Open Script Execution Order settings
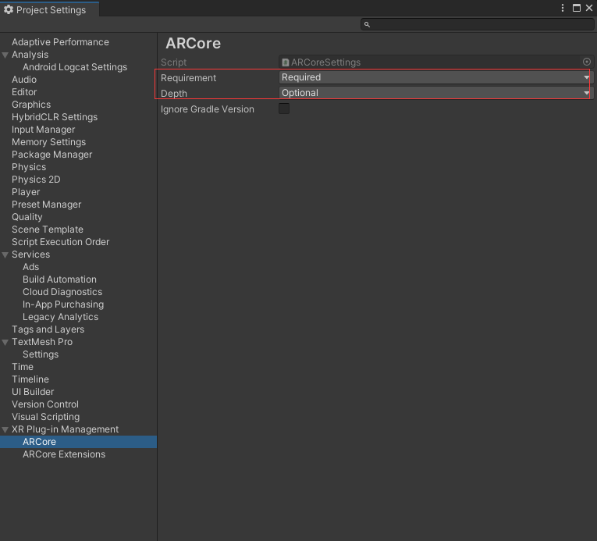 click(60, 242)
